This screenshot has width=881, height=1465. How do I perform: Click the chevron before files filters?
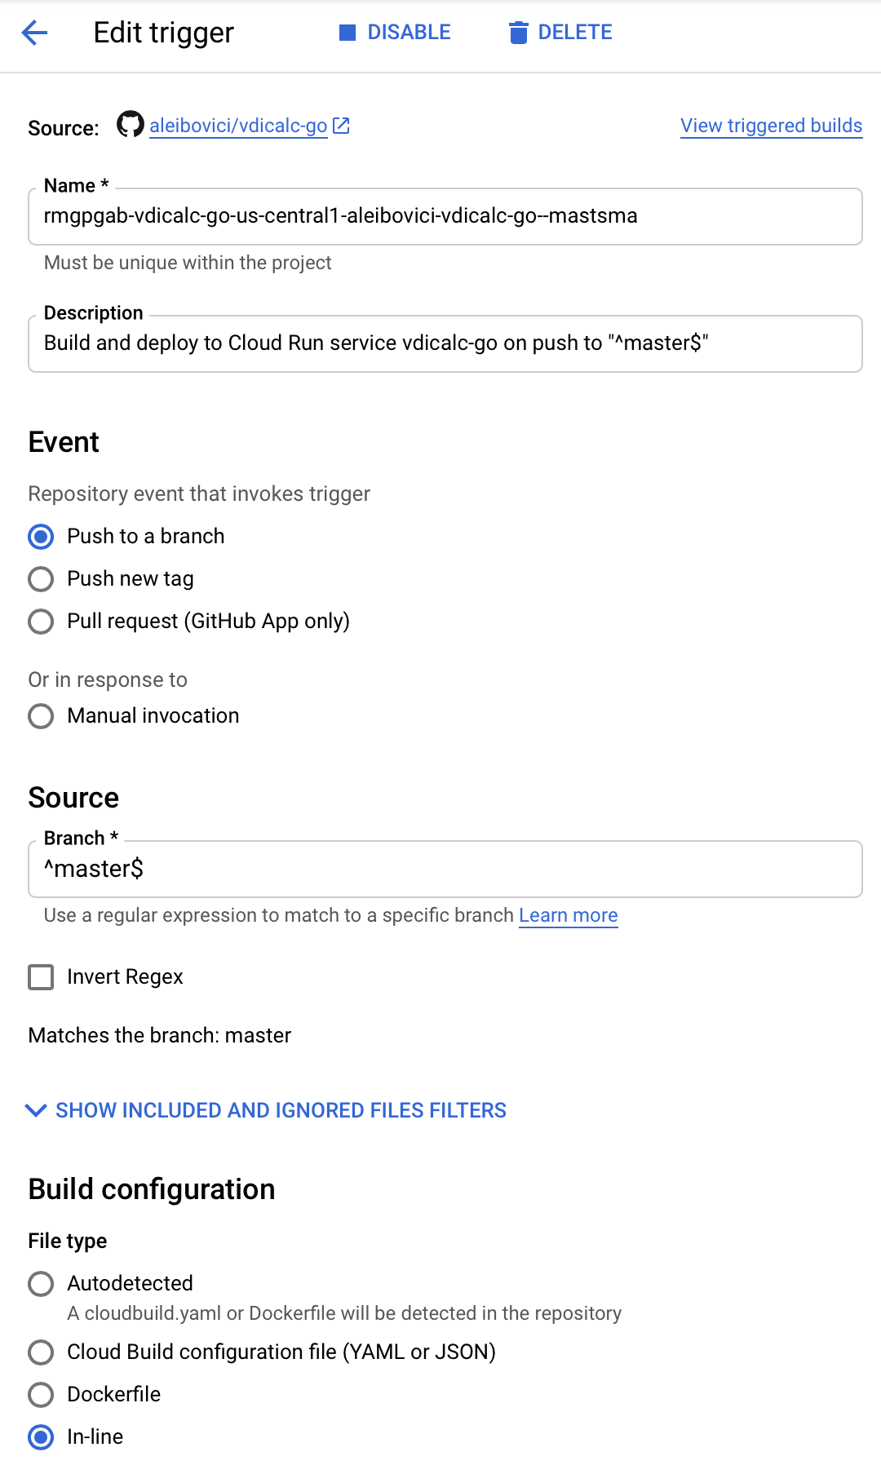tap(36, 1110)
